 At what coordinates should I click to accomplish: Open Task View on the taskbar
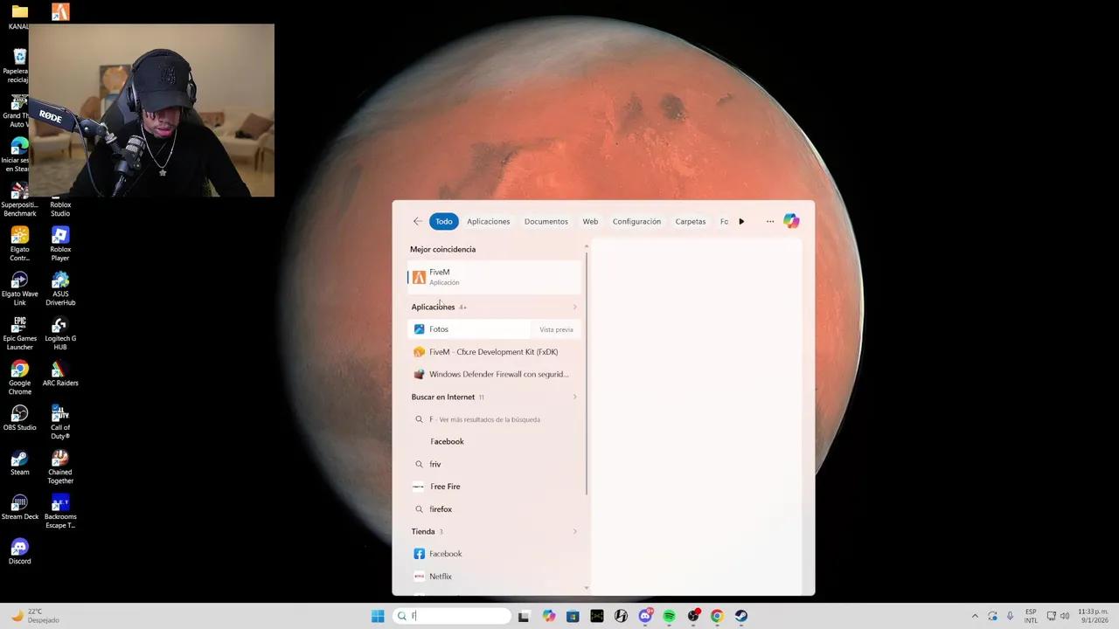point(524,616)
